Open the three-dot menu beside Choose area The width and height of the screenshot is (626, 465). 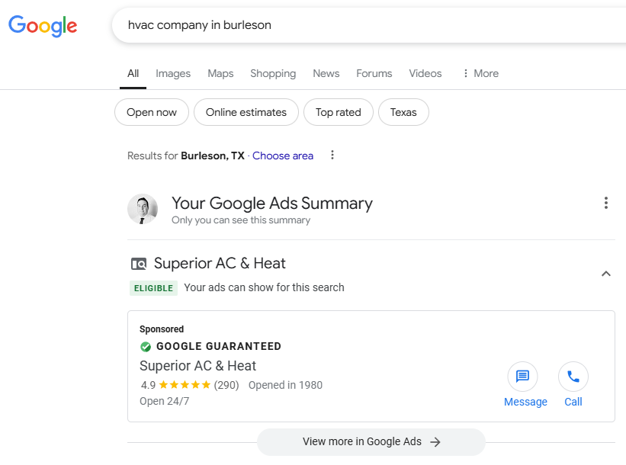click(x=332, y=155)
